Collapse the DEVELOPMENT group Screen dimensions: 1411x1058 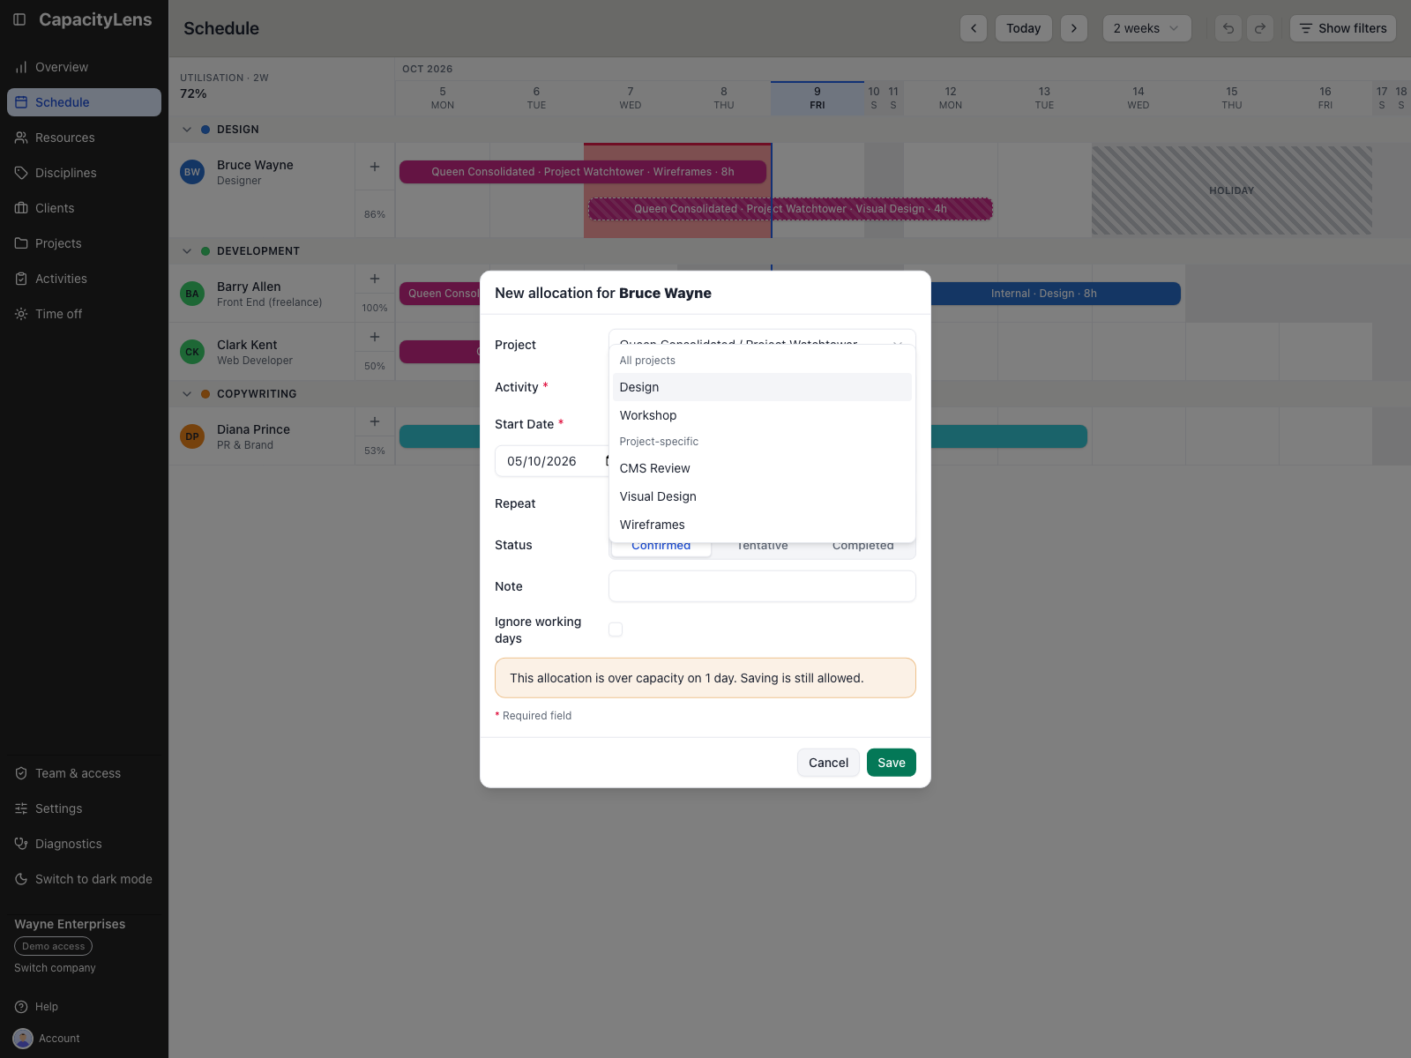click(x=187, y=251)
